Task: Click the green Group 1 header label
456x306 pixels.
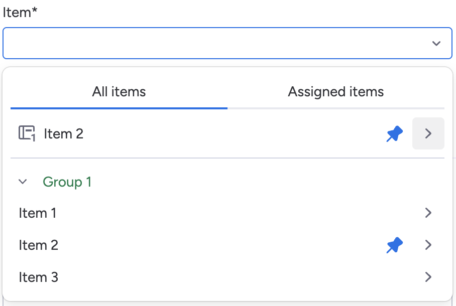Action: tap(67, 182)
